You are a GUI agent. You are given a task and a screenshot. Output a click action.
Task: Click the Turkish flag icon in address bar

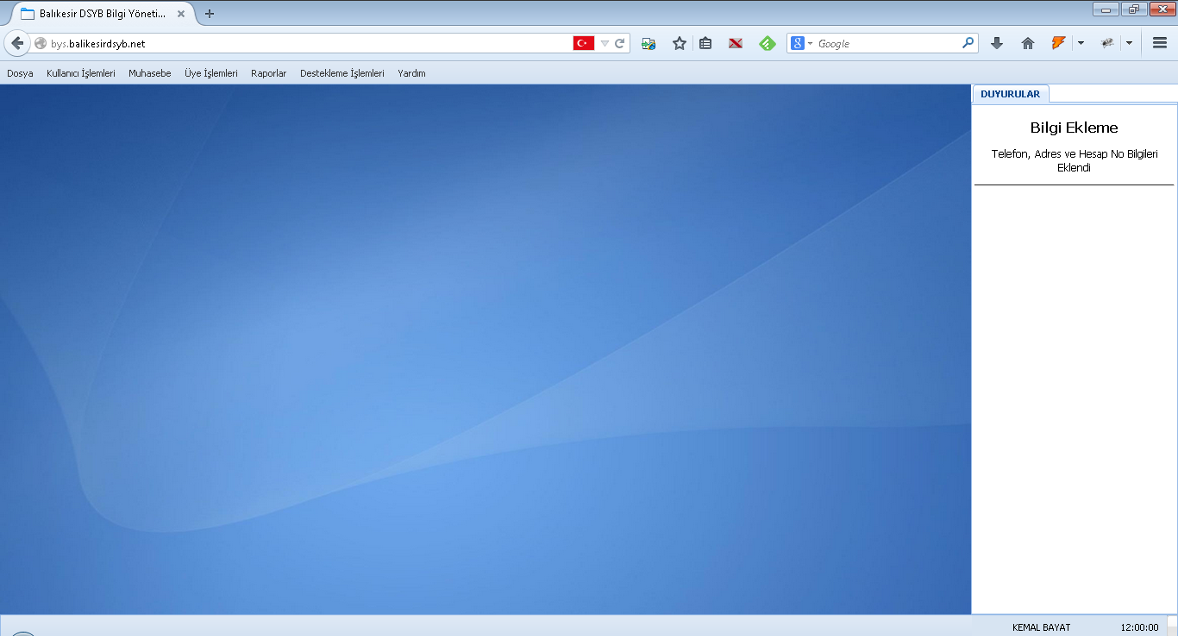point(584,43)
